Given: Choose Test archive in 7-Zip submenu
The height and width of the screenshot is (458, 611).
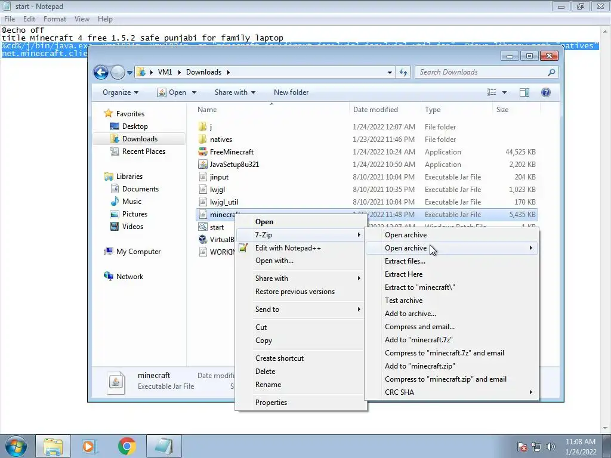Looking at the screenshot, I should point(452,301).
